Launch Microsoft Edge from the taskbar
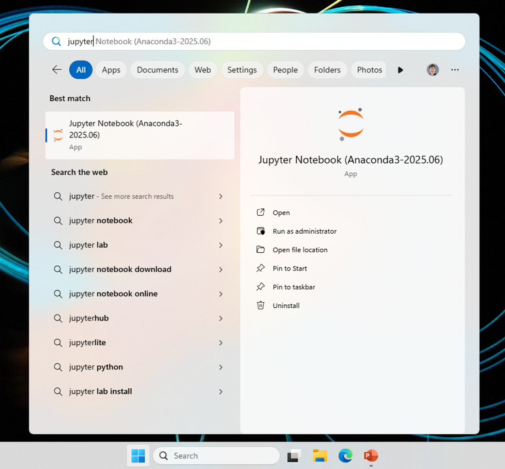505x469 pixels. point(345,456)
